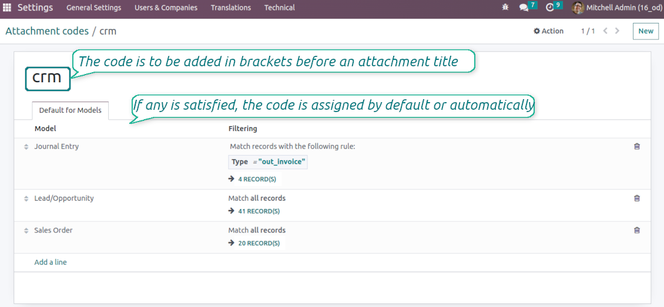Click the Type = "out_invoice" filter rule

coord(268,162)
